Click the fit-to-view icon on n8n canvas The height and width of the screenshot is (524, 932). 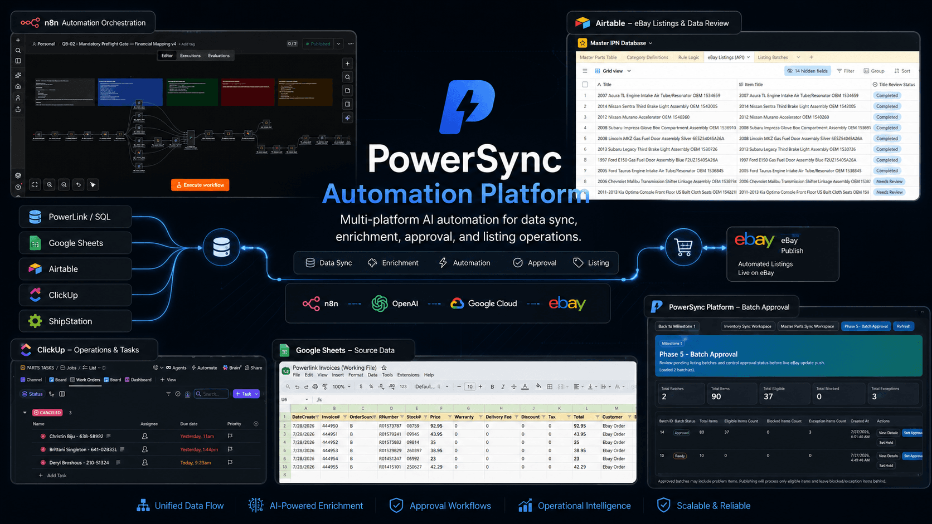coord(35,184)
